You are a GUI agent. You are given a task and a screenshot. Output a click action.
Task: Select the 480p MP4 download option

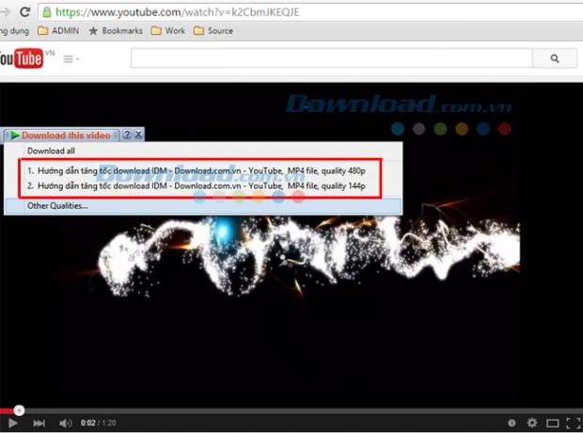click(x=201, y=171)
